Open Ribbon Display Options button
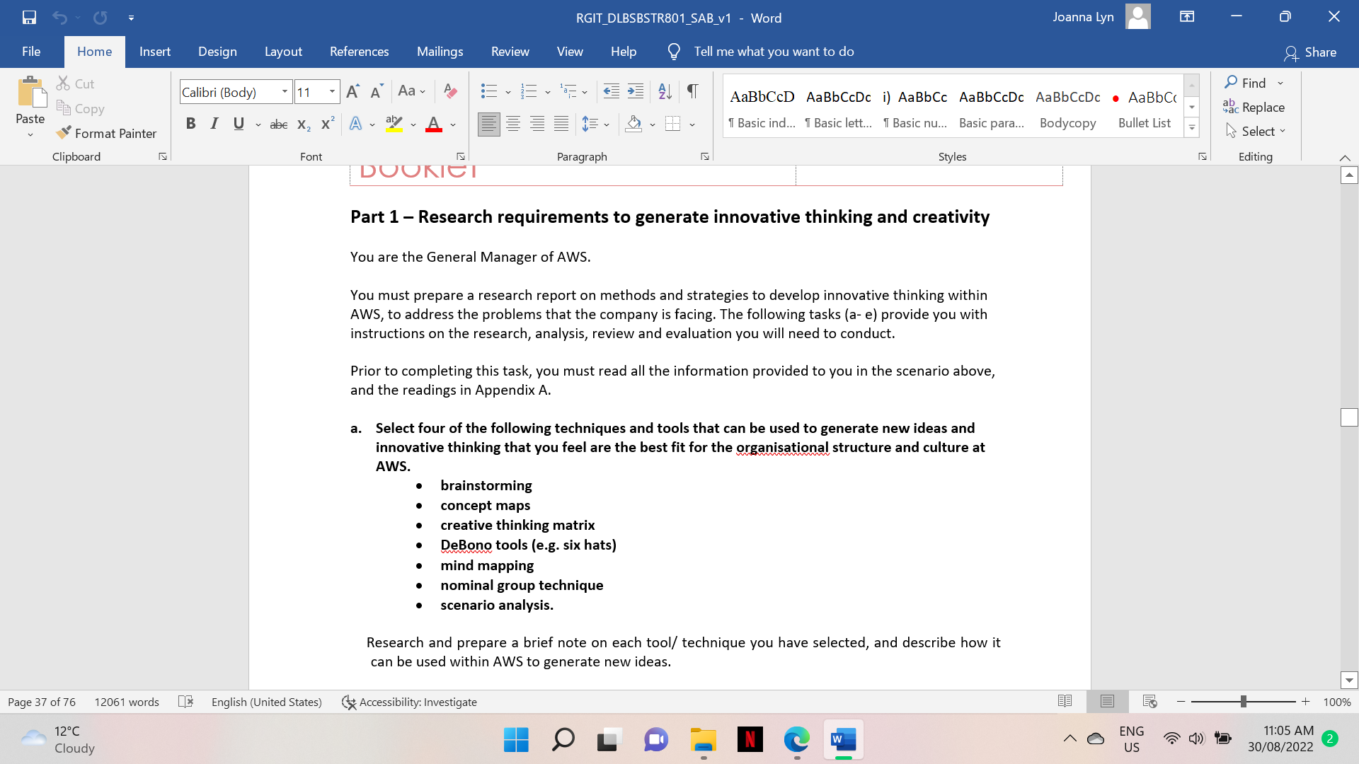The height and width of the screenshot is (764, 1359). [x=1187, y=17]
